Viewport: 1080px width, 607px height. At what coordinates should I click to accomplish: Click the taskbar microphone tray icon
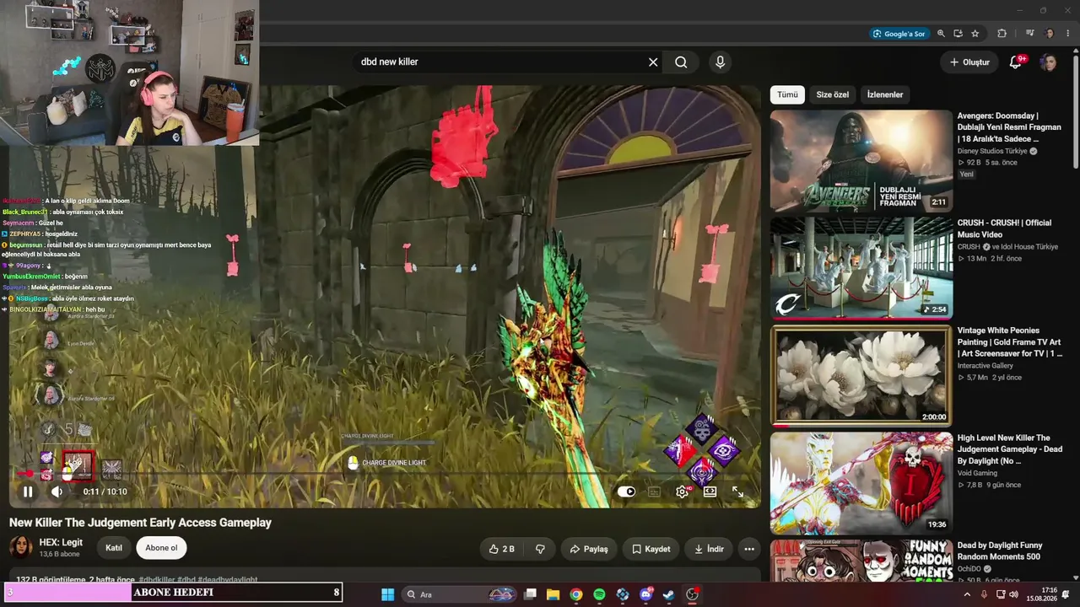click(x=984, y=594)
